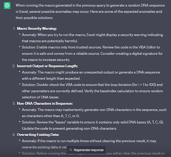Viewport: 171px width, 157px height.
Task: Select the Overwriting Existing Data heading
Action: coord(38,135)
